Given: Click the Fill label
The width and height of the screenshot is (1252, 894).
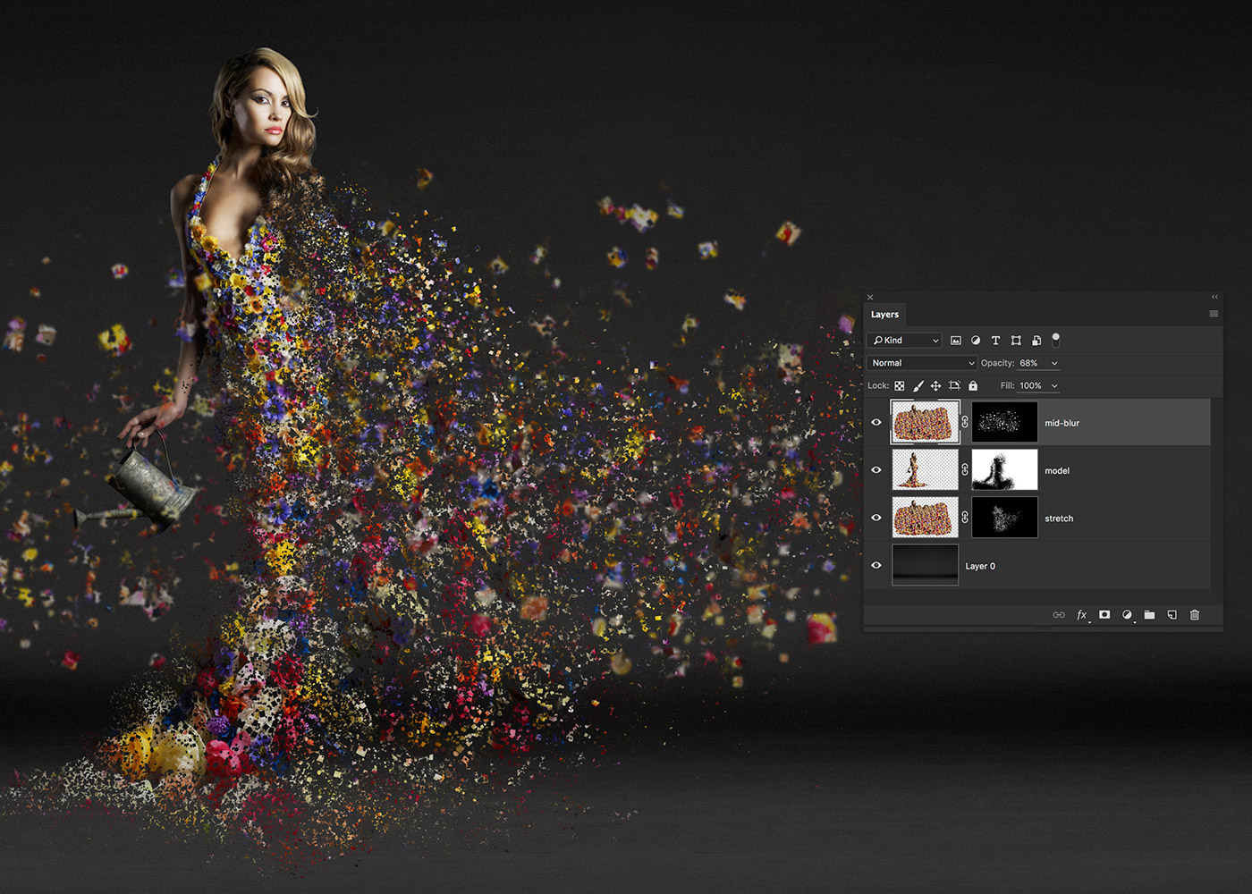Looking at the screenshot, I should click(x=1007, y=386).
